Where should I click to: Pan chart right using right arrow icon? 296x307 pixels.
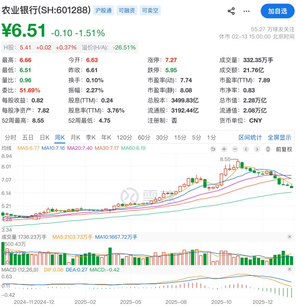[x=256, y=149]
